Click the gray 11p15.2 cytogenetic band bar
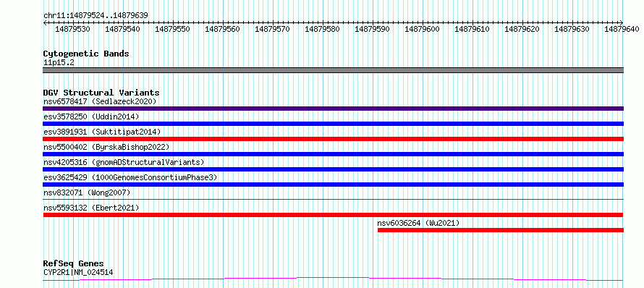644x288 pixels. click(x=333, y=70)
